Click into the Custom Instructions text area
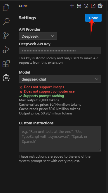 (x=60, y=139)
